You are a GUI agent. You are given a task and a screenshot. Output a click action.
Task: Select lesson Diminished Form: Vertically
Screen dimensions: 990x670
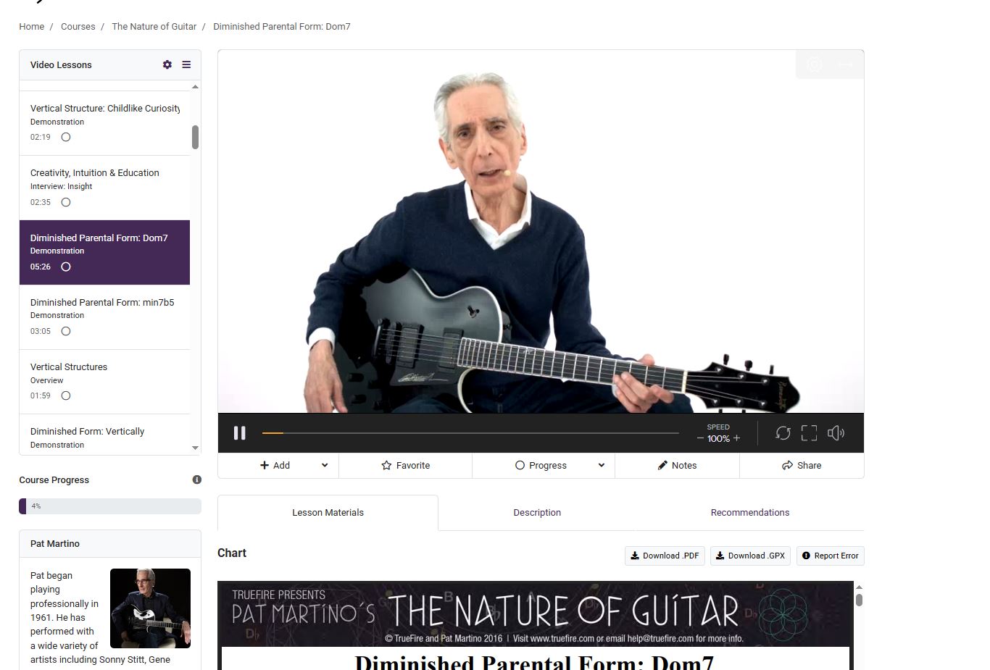coord(104,435)
